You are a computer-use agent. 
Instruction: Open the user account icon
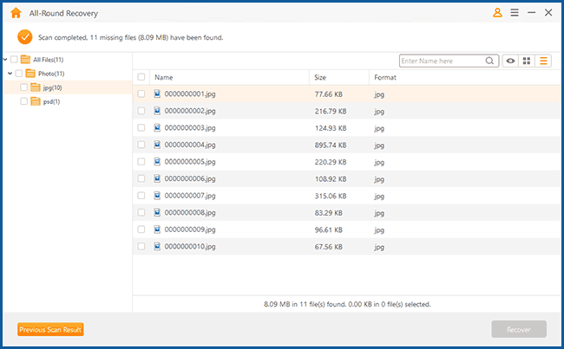click(x=497, y=13)
